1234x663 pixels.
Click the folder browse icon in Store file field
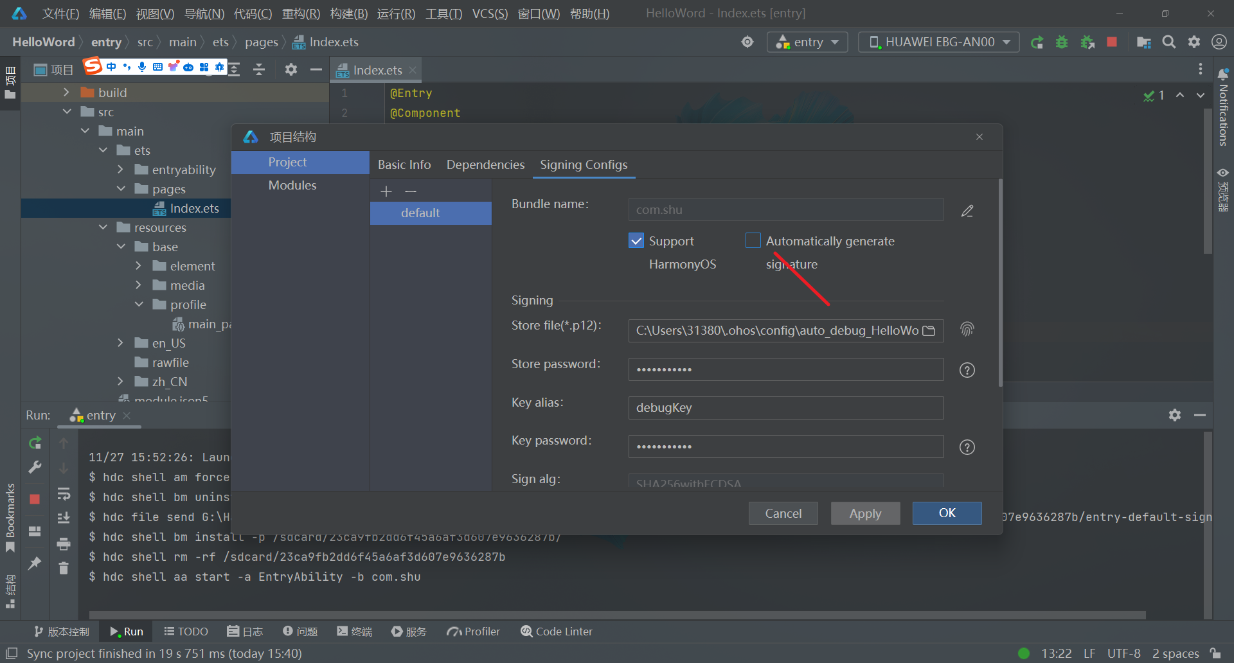click(929, 330)
